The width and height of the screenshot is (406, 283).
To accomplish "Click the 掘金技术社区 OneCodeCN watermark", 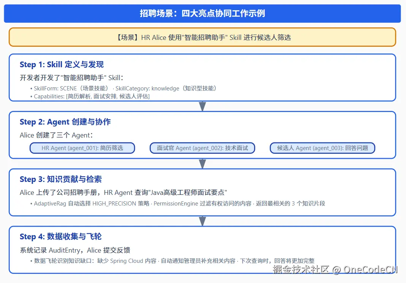I will coord(336,270).
